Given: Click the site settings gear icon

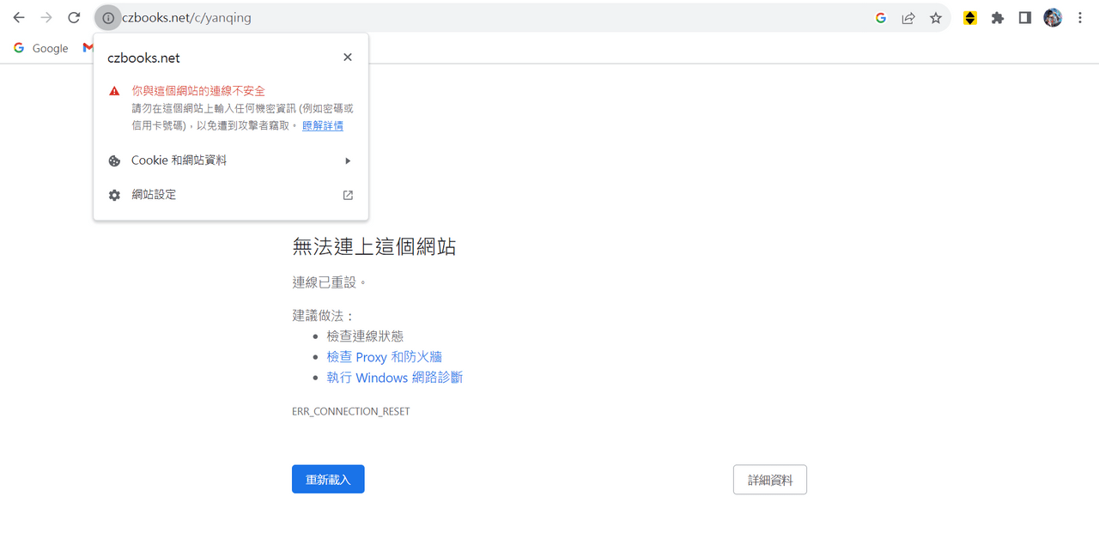Looking at the screenshot, I should point(114,195).
